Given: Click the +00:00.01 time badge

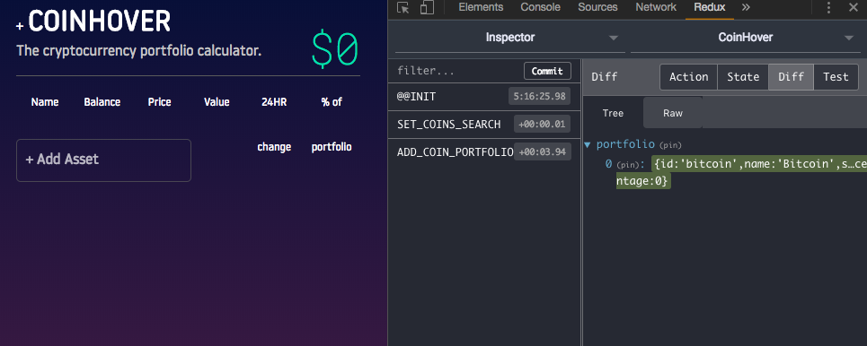Looking at the screenshot, I should [542, 125].
